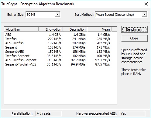Click the Close button
This screenshot has height=118, width=151.
[134, 38]
